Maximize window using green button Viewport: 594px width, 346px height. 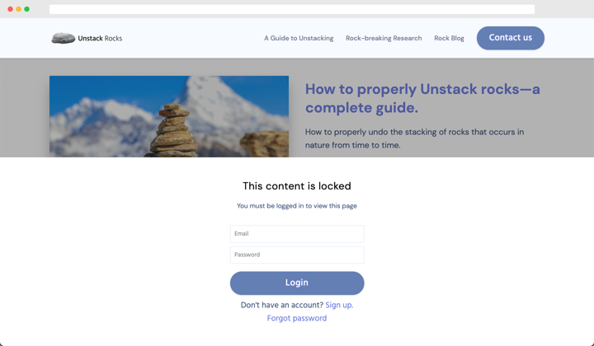pos(27,9)
